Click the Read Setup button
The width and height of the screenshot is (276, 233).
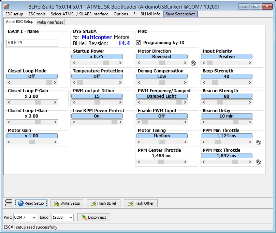click(x=31, y=203)
